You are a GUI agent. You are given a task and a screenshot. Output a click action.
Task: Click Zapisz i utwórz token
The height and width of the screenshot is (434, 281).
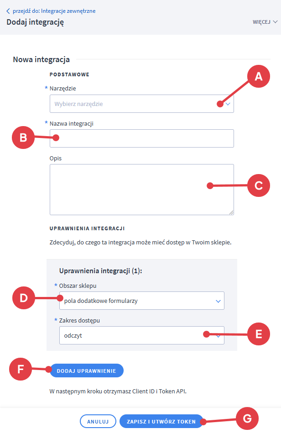tap(161, 422)
